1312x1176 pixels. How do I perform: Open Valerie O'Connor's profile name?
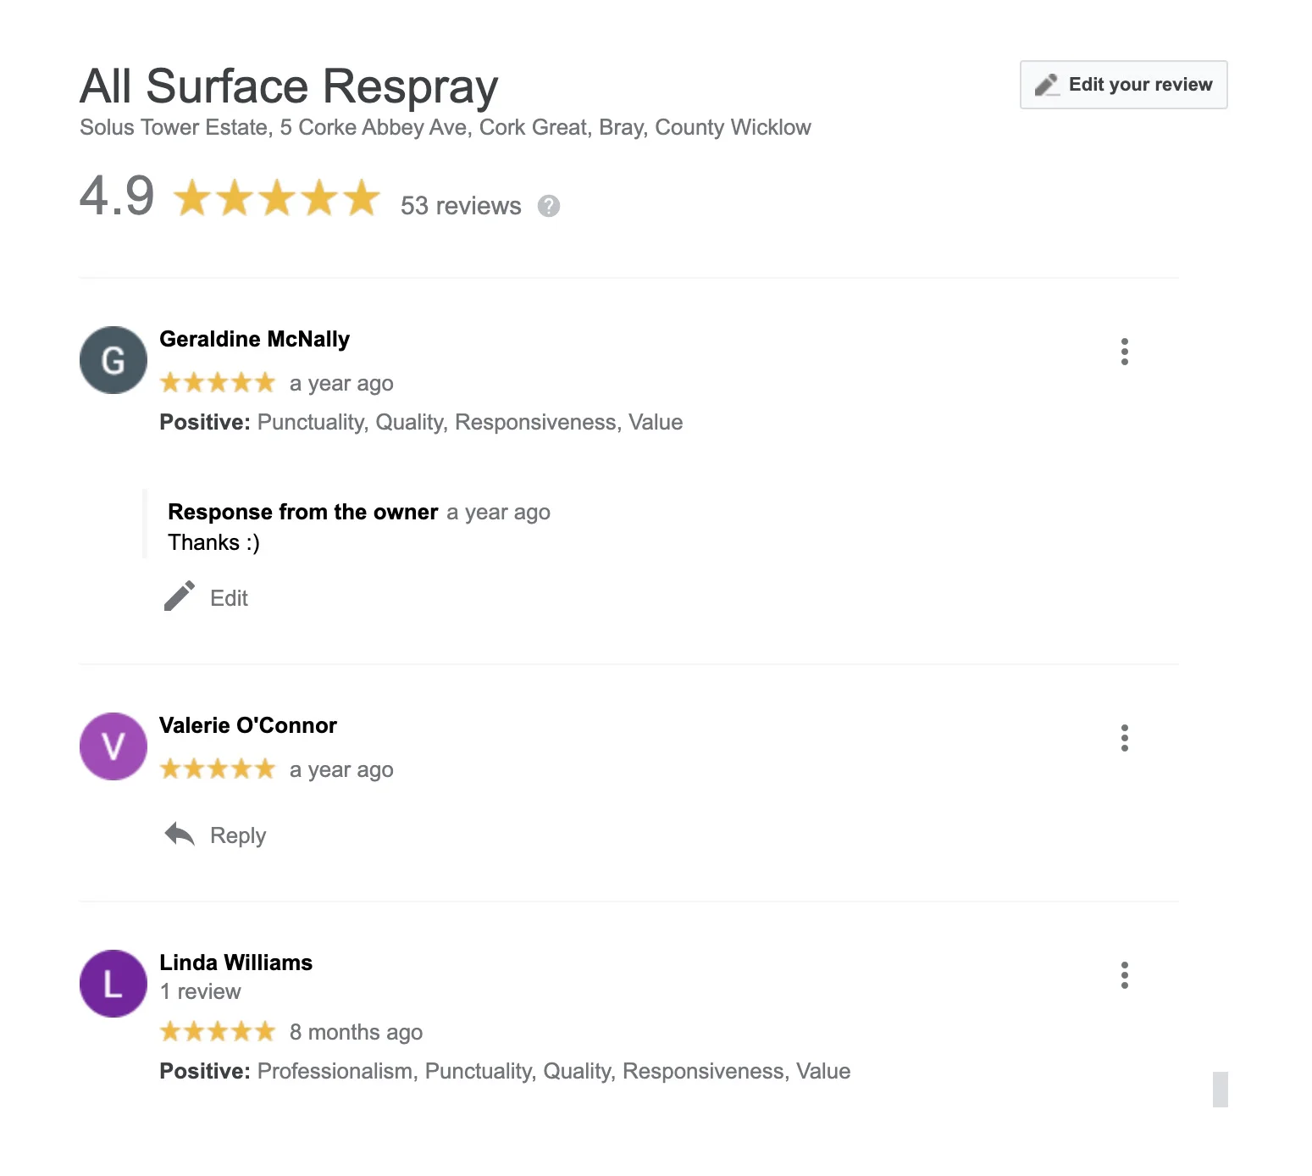click(x=248, y=725)
